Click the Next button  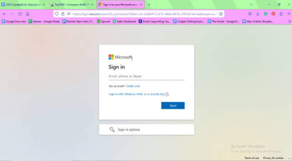(173, 106)
